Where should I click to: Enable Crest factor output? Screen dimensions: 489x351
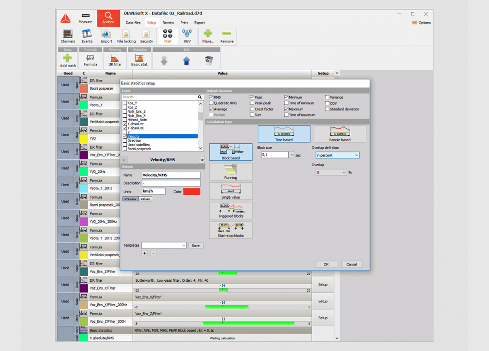coord(252,109)
